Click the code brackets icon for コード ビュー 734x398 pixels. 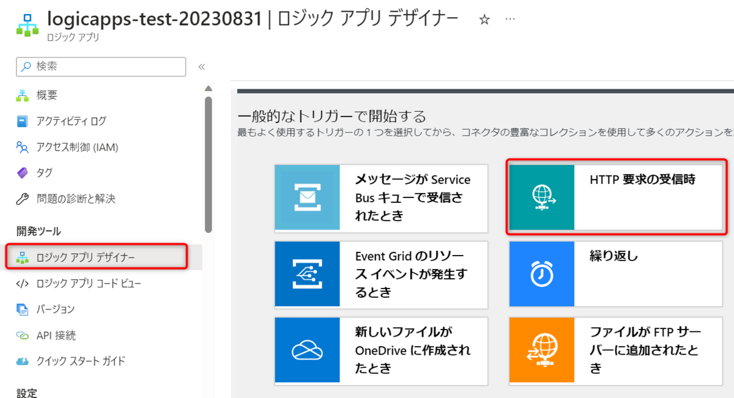coord(23,284)
